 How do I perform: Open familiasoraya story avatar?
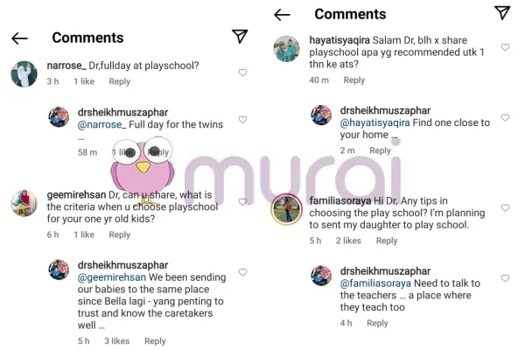click(287, 209)
